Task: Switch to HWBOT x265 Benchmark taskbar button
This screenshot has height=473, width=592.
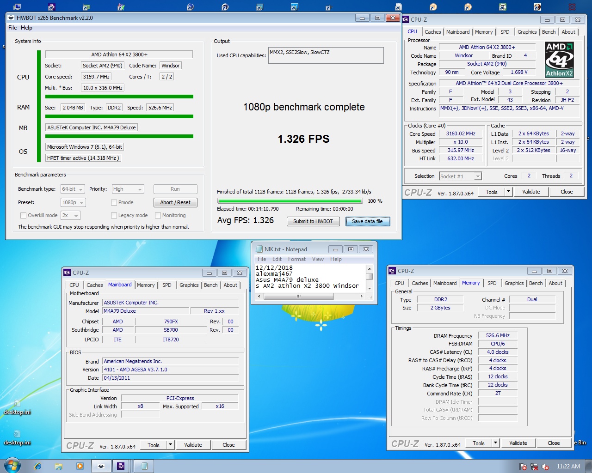Action: (x=101, y=466)
